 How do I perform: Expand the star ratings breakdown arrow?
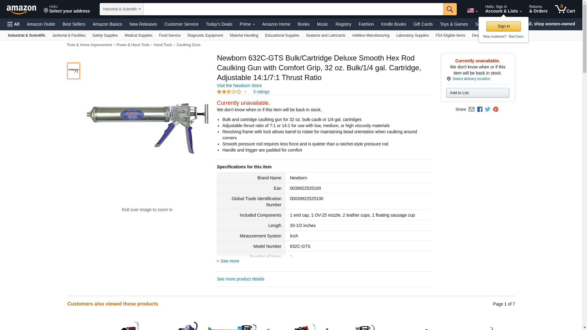245,92
